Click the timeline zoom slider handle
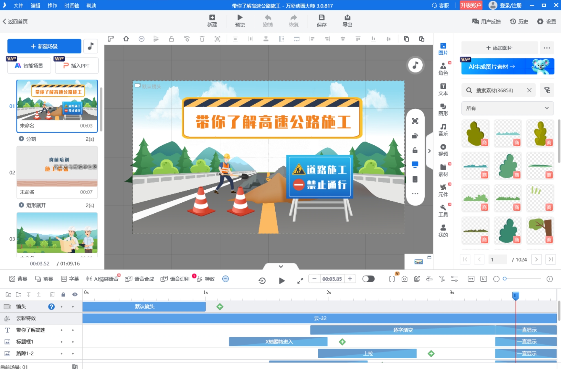This screenshot has height=369, width=561. (x=505, y=279)
